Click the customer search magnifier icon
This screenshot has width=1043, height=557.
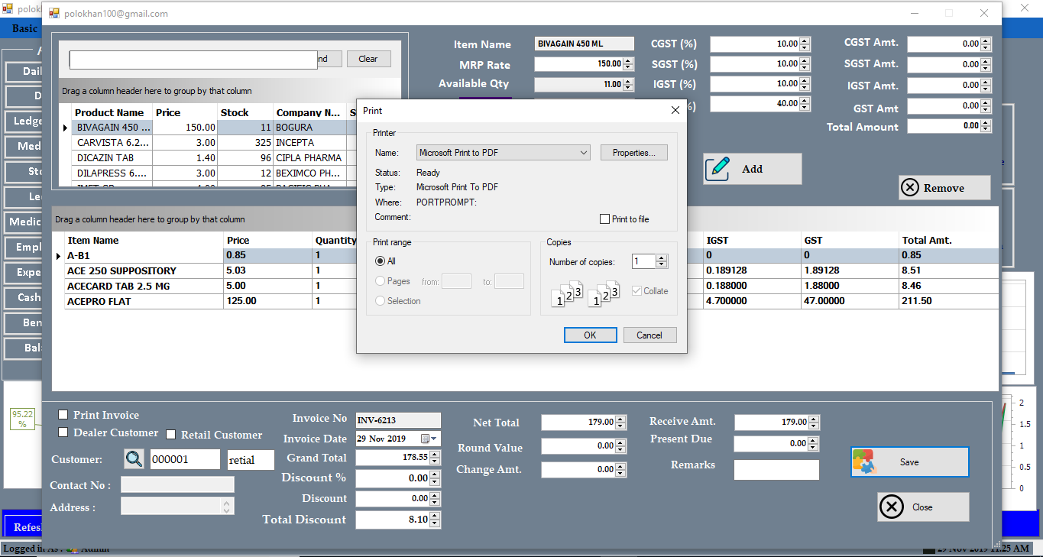point(134,458)
